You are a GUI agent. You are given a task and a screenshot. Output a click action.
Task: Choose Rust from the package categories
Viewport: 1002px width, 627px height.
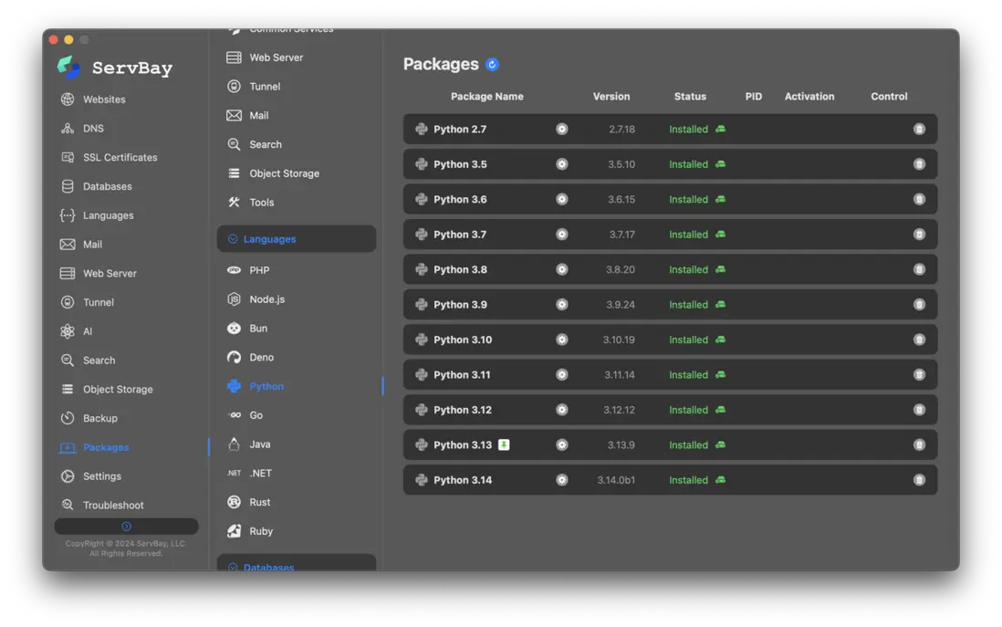click(x=259, y=502)
